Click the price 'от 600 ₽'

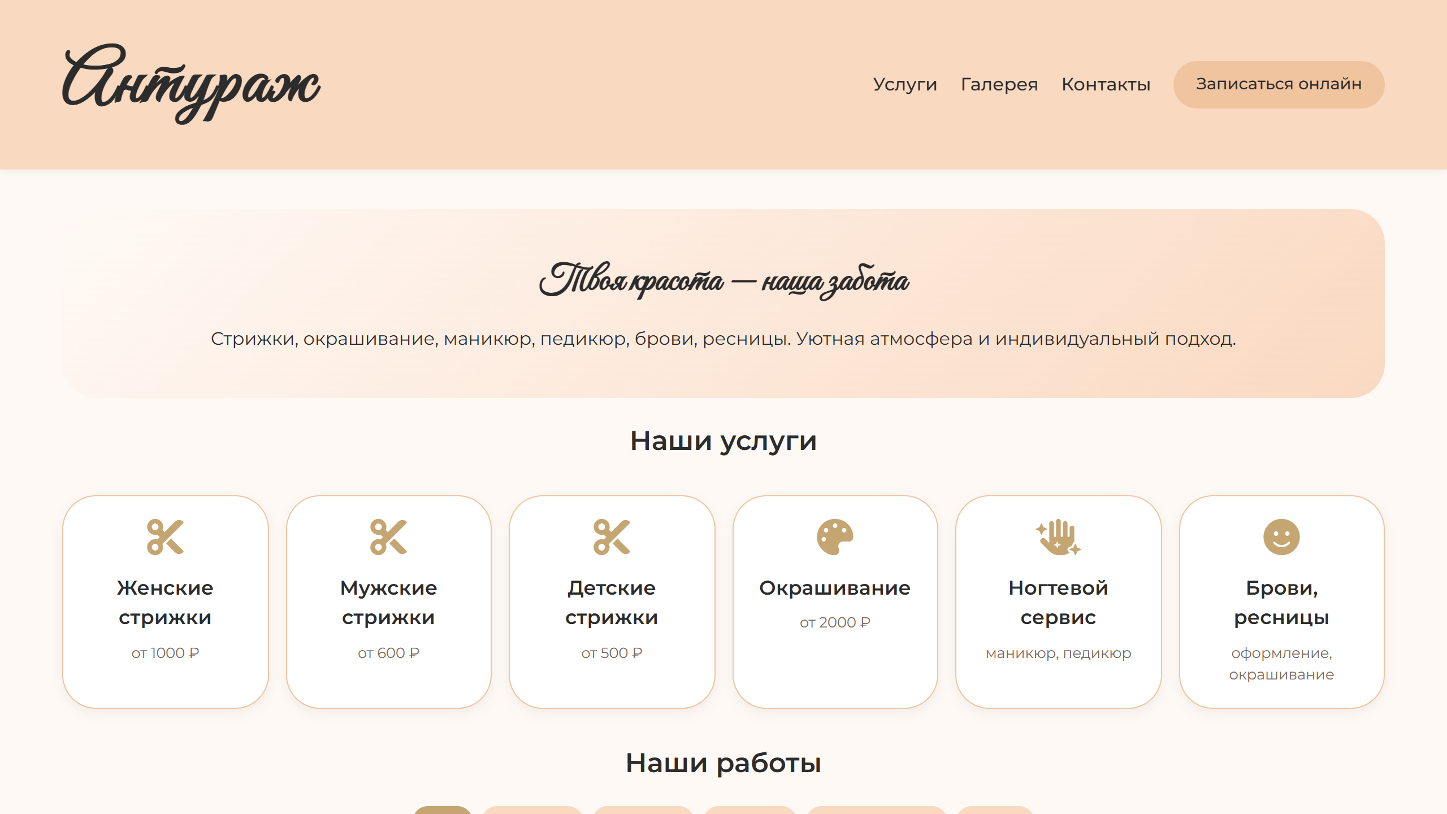point(388,653)
